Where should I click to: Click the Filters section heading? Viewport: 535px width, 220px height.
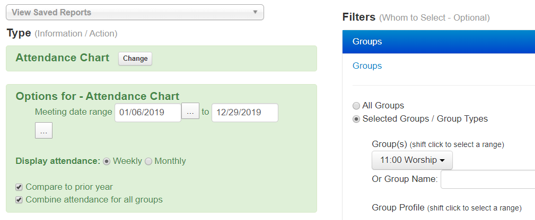[x=359, y=17]
